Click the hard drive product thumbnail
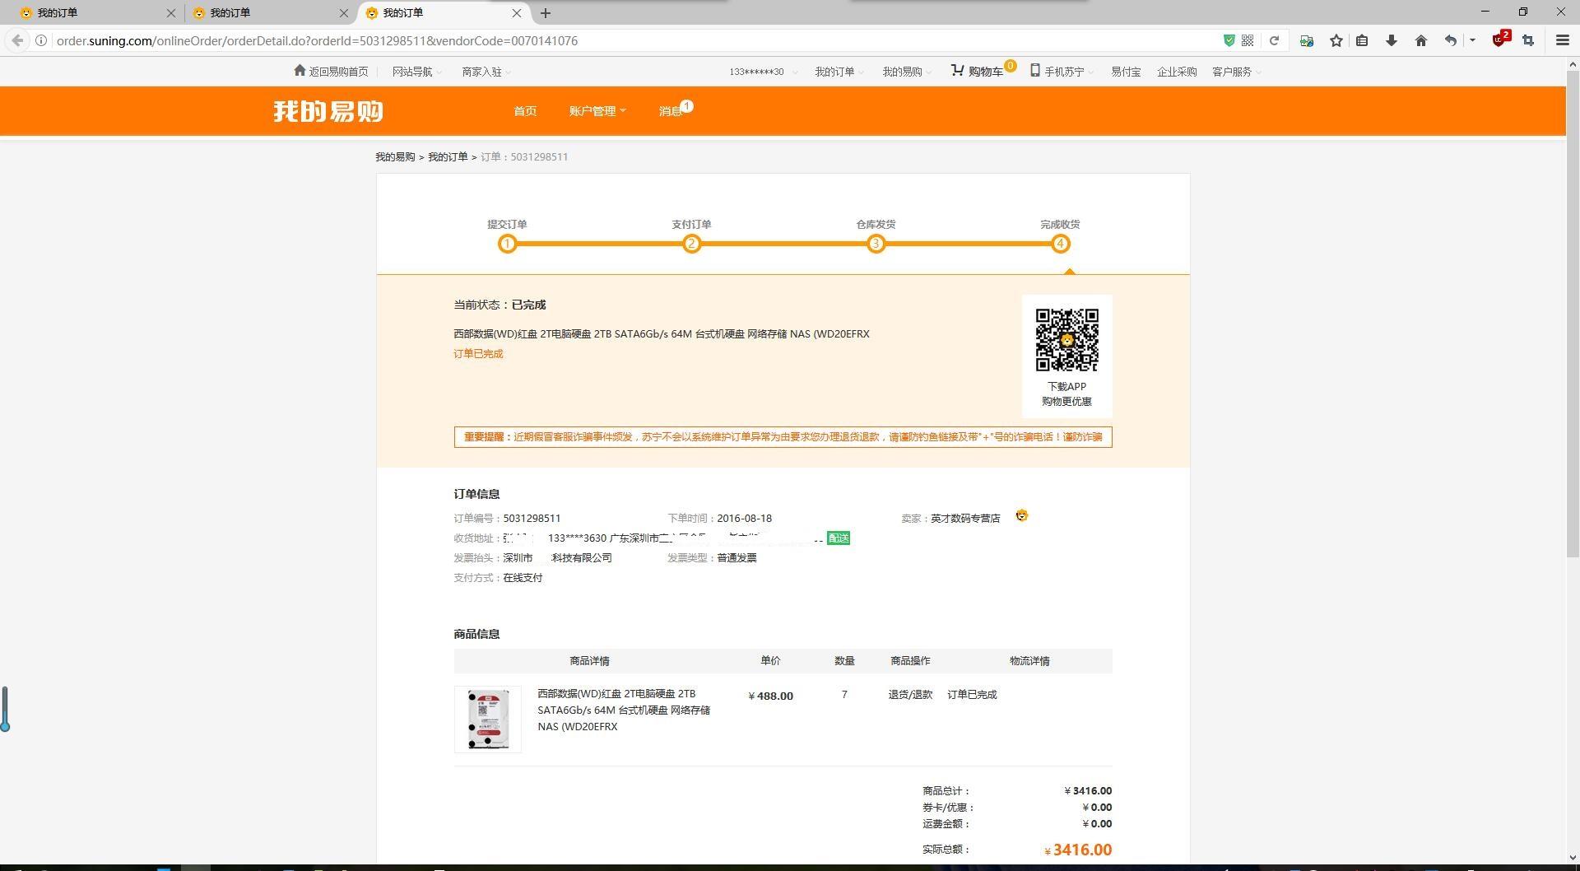 [x=487, y=720]
